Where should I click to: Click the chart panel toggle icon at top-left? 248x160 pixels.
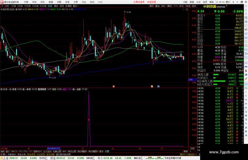pos(2,6)
